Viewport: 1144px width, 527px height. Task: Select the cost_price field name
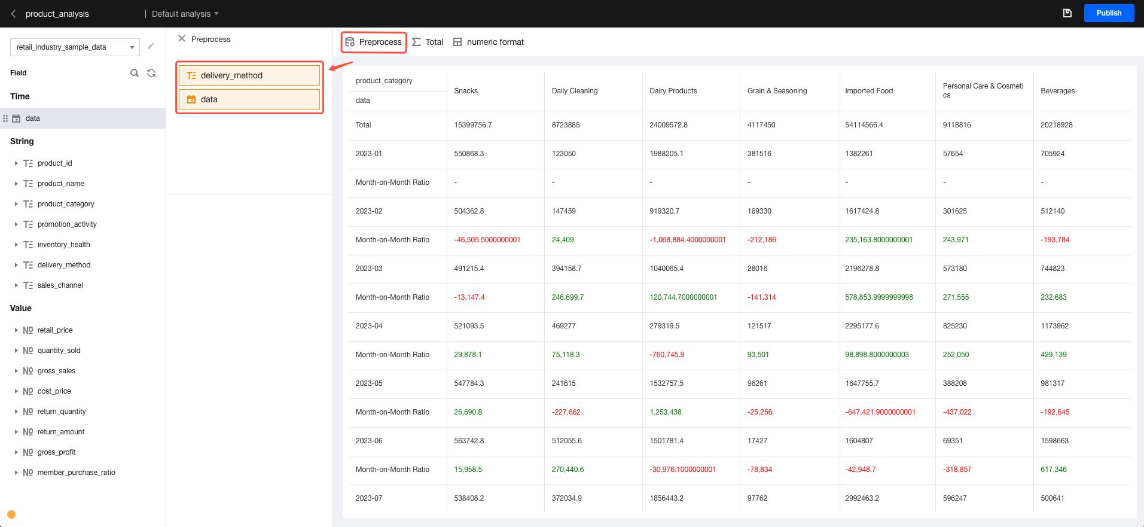[54, 391]
